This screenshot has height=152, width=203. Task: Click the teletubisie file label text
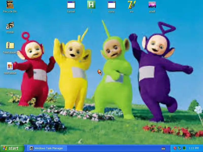tap(10, 73)
